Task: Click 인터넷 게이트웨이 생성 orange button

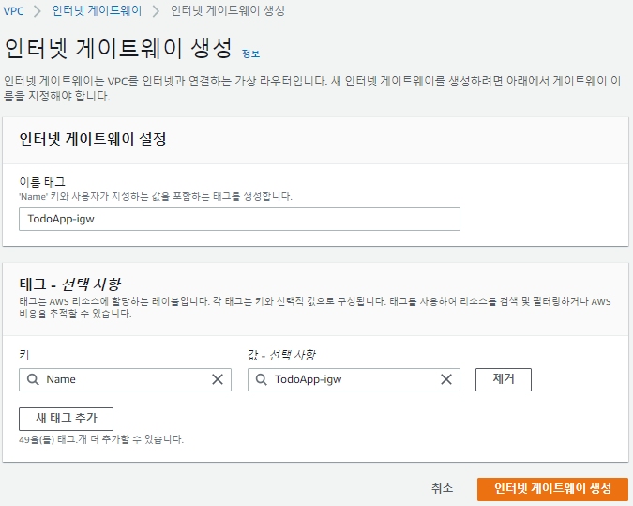Action: point(552,489)
